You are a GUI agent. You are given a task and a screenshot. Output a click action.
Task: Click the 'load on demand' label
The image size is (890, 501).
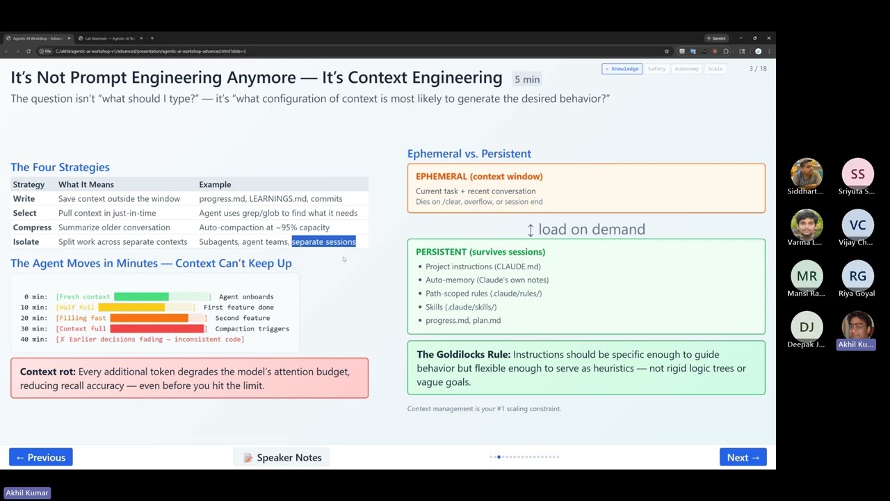pyautogui.click(x=585, y=229)
